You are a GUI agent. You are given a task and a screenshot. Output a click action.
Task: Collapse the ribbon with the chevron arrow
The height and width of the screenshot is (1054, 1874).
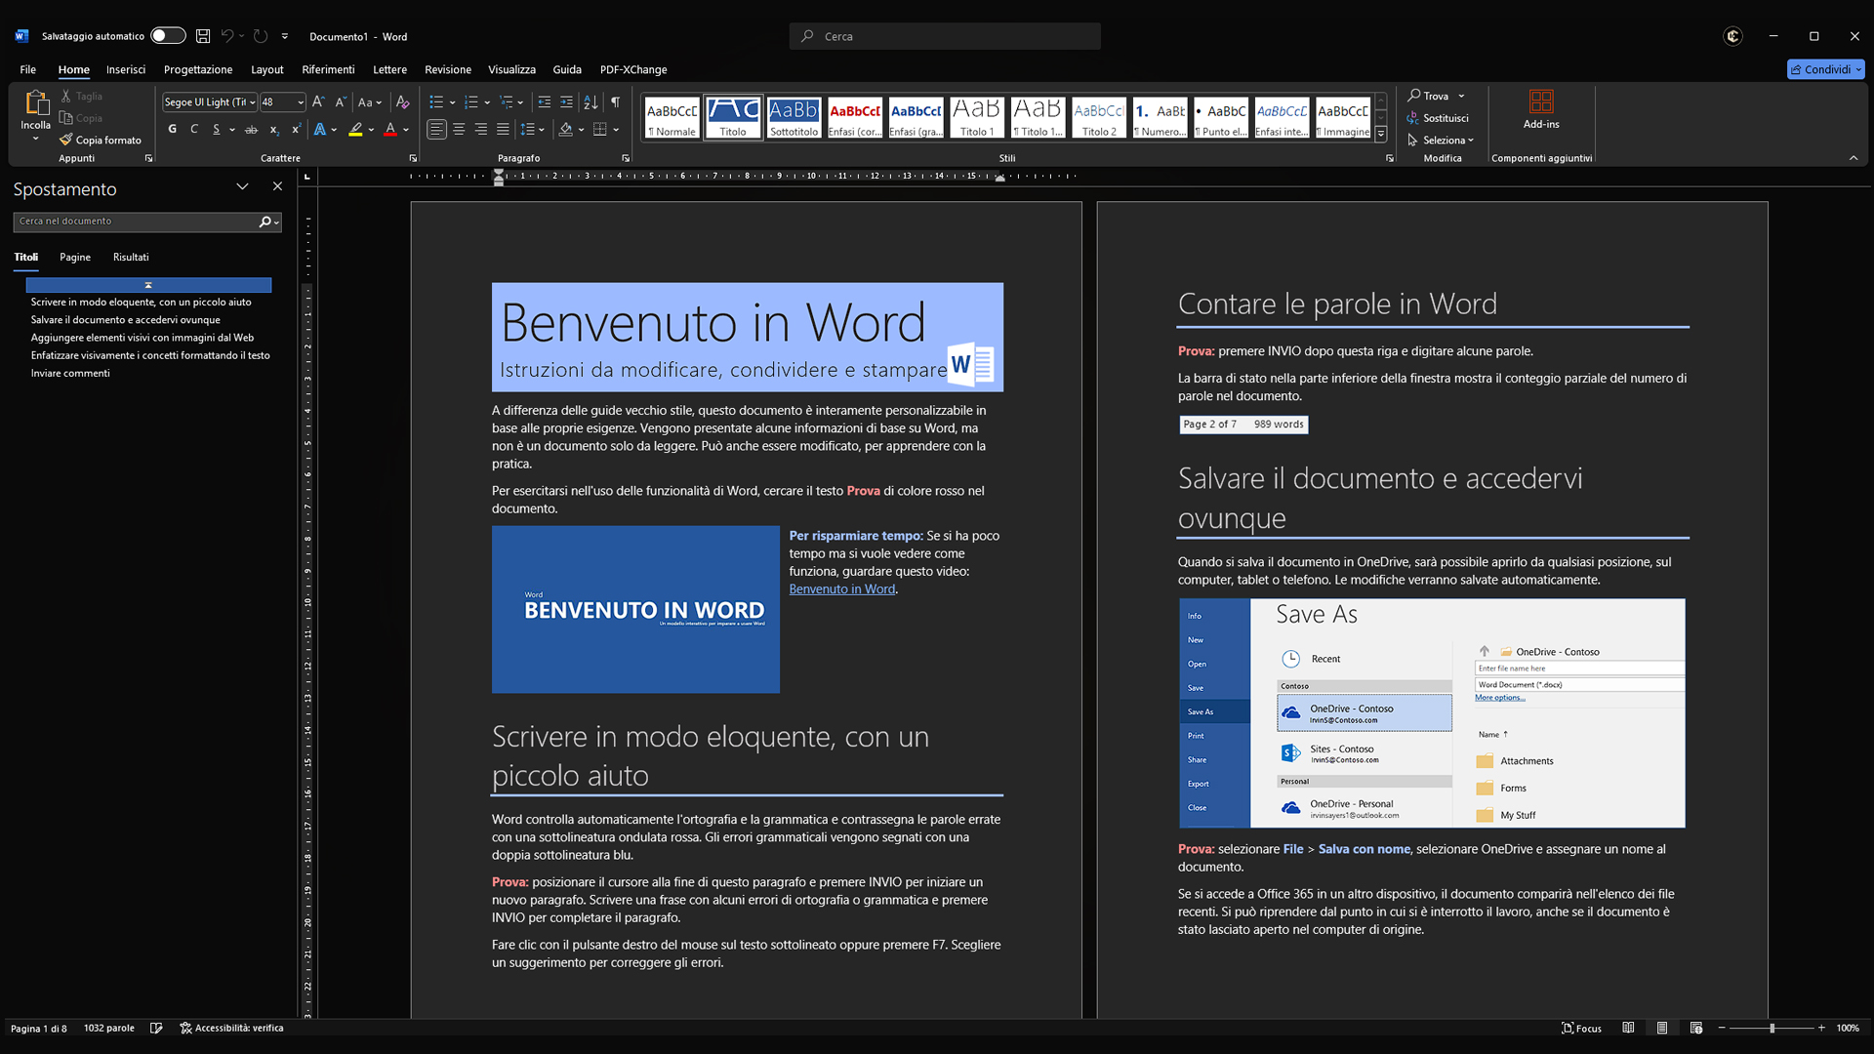click(x=1854, y=158)
